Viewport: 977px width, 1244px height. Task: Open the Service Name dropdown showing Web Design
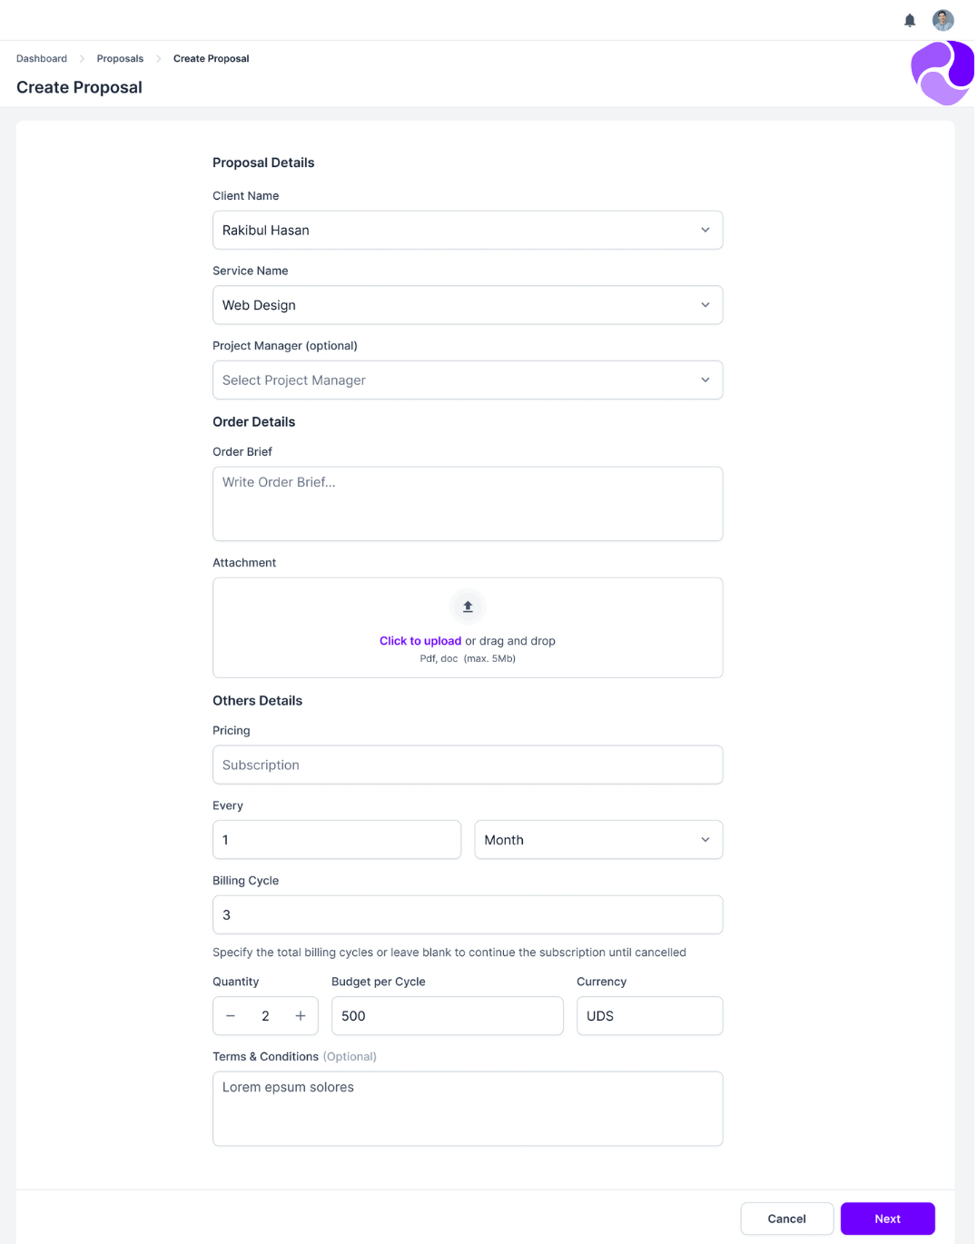click(x=468, y=305)
